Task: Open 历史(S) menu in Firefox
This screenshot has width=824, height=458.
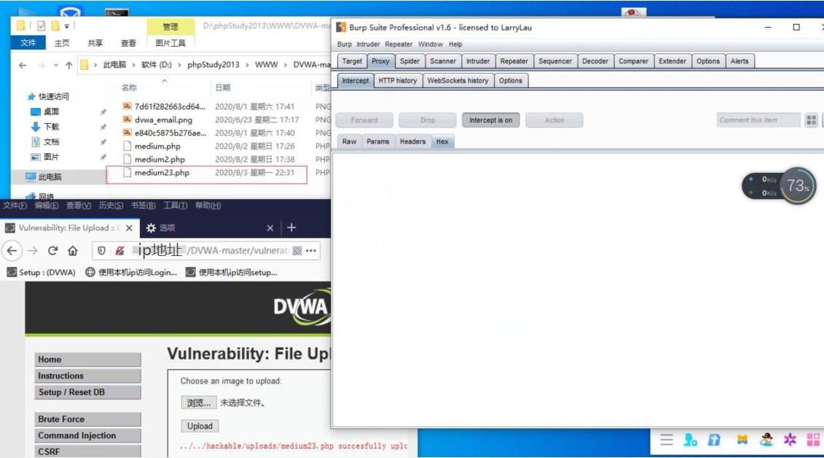Action: tap(111, 206)
